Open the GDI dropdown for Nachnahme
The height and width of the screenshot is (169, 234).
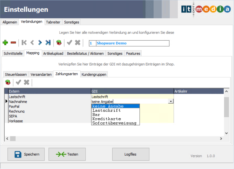[171, 102]
